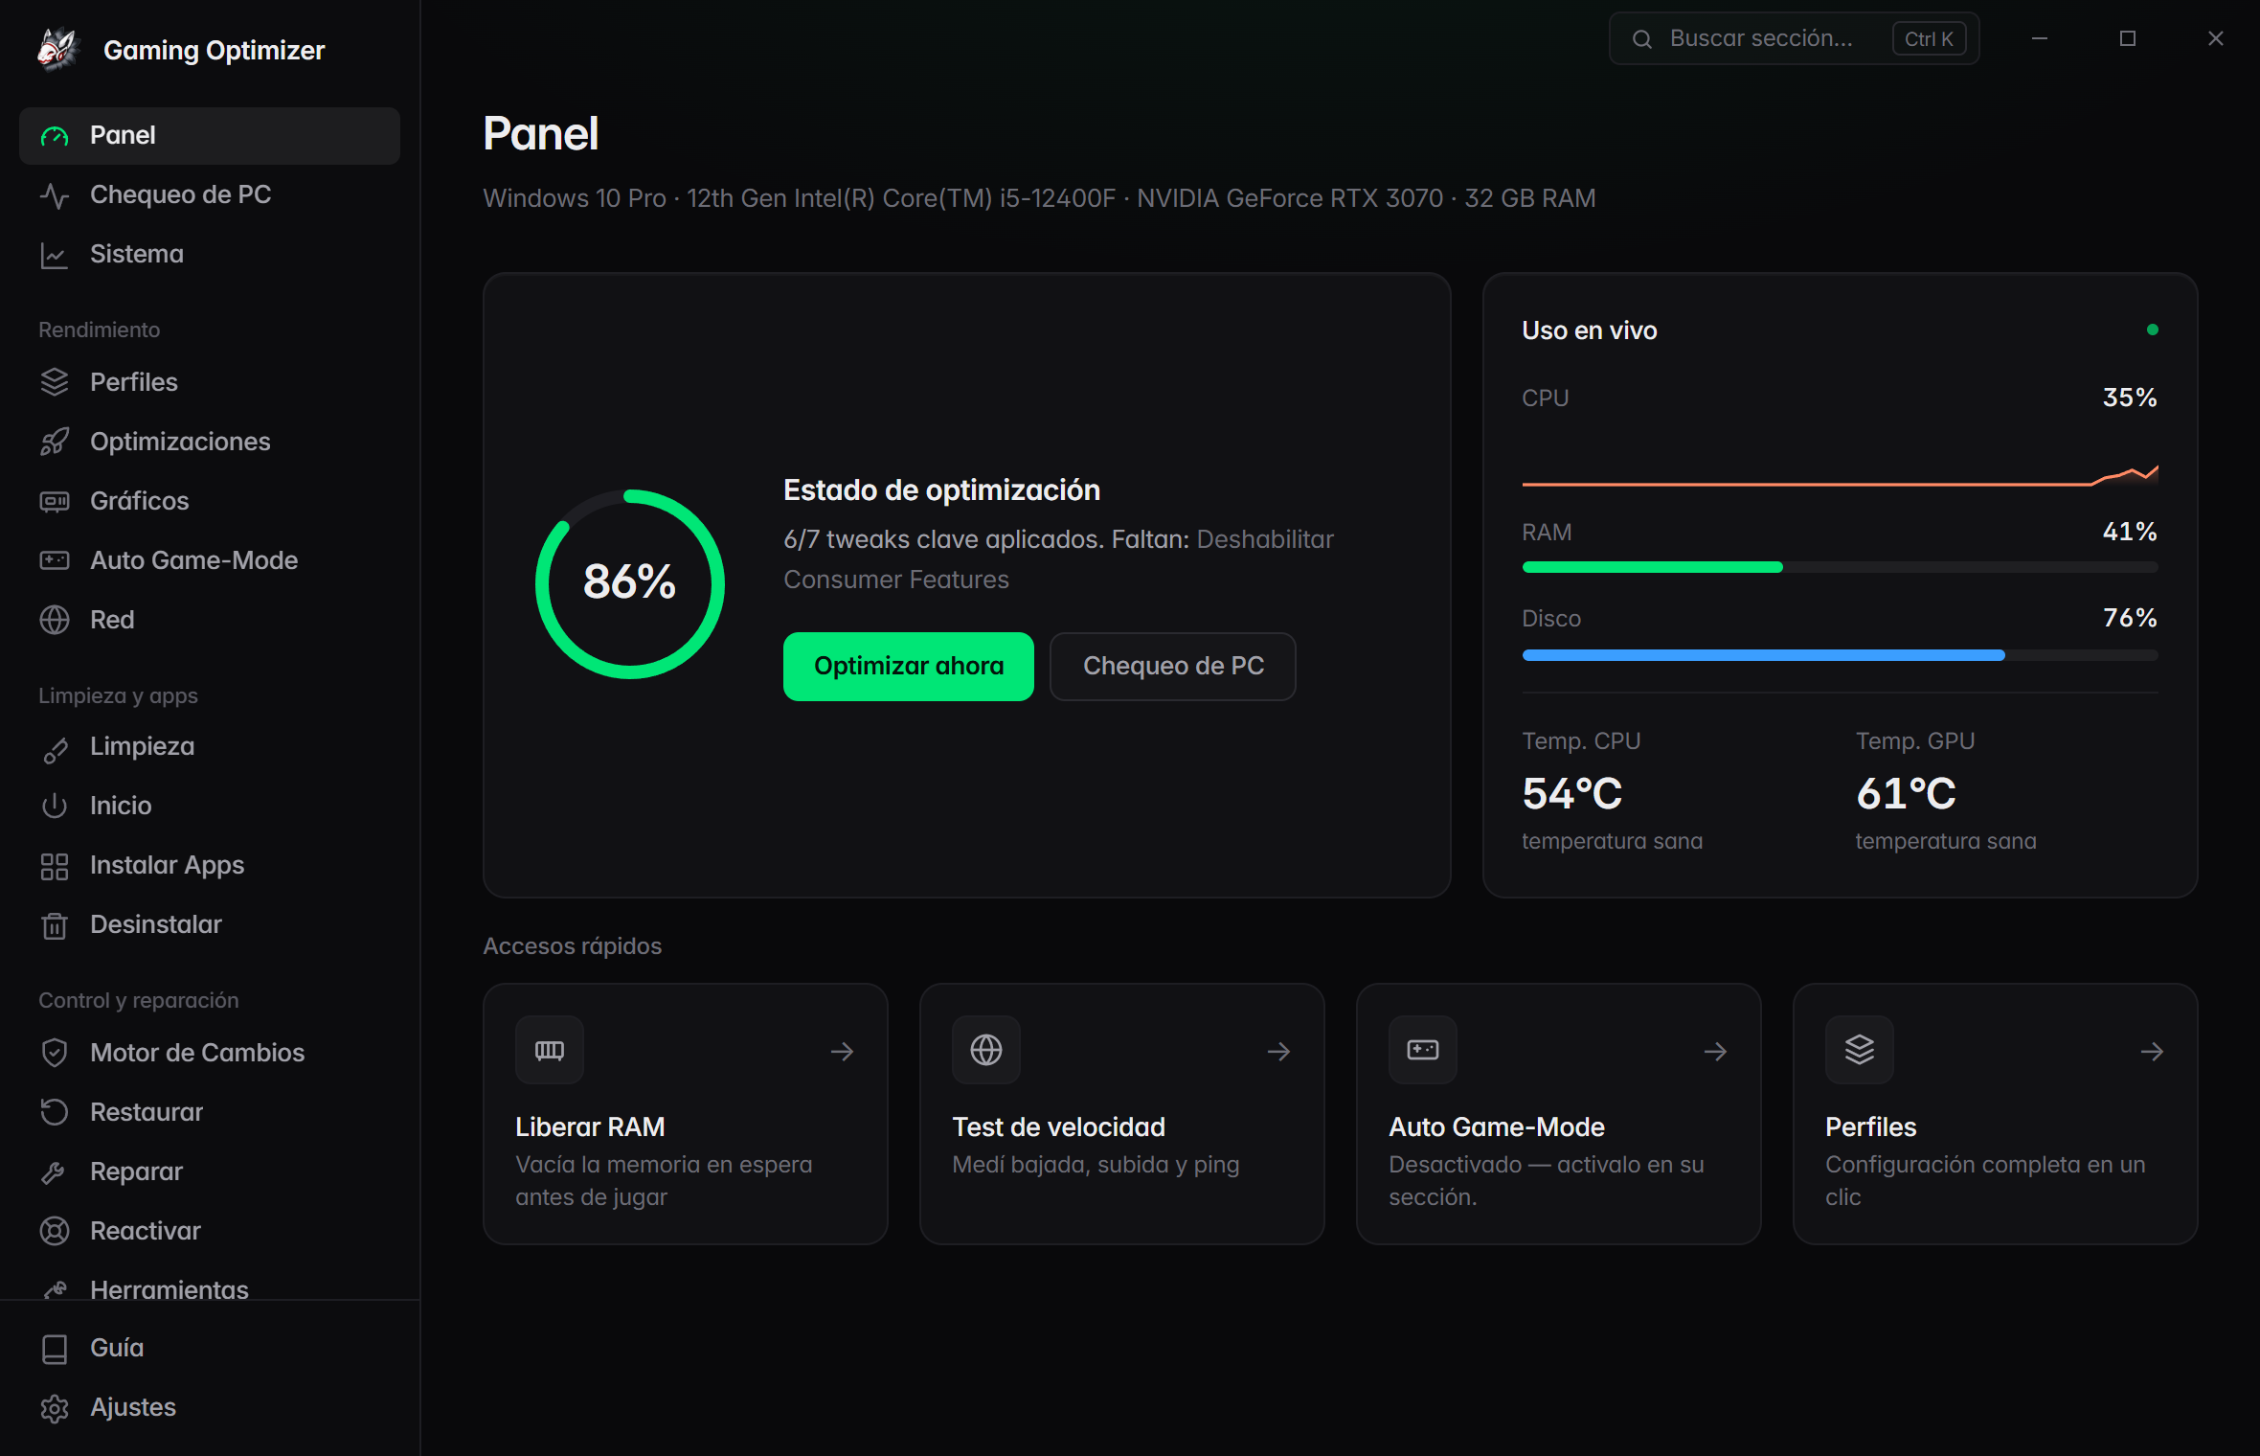Screen dimensions: 2260x1456
Task: Click the Chequeo de PC pulse icon in sidebar
Action: coord(55,195)
